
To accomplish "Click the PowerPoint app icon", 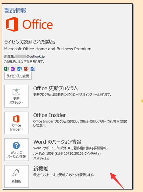I will click(26, 69).
